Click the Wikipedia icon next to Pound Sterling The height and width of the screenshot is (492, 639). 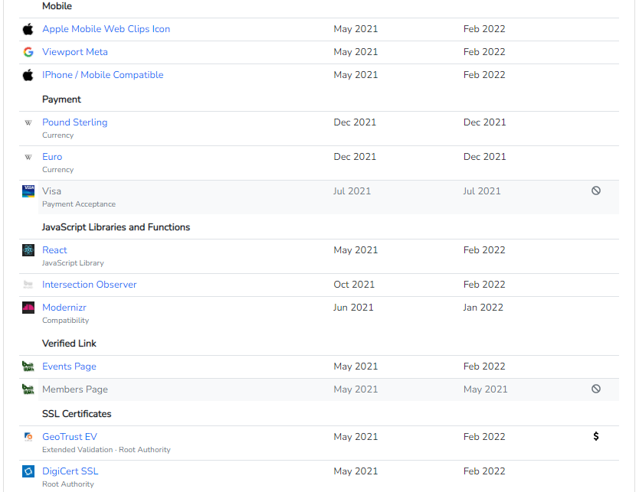click(28, 122)
